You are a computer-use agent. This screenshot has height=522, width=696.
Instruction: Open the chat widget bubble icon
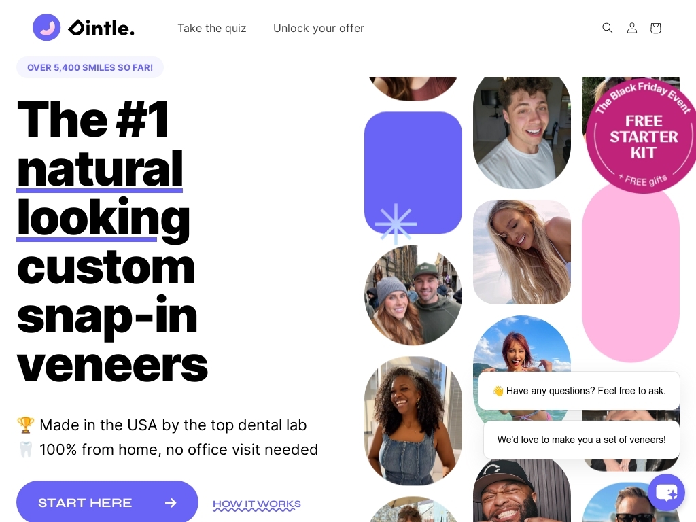(666, 492)
